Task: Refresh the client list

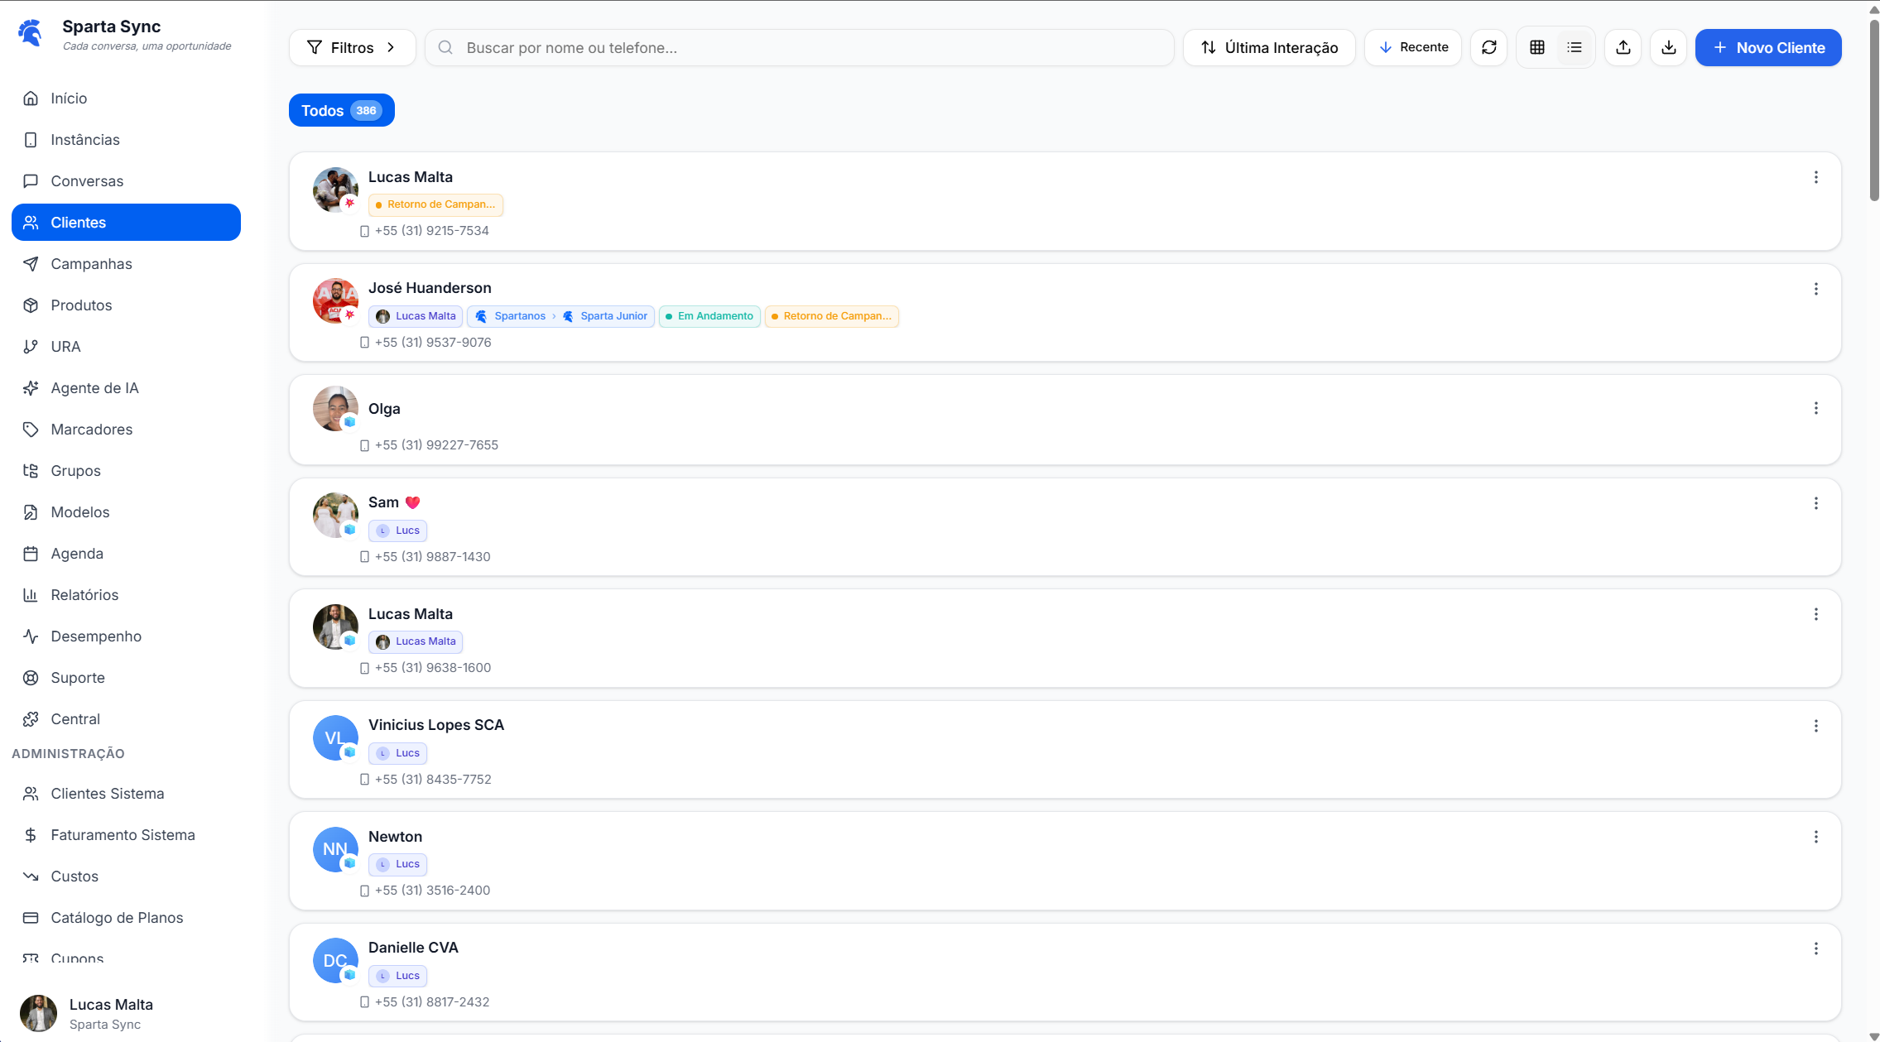Action: [1489, 47]
